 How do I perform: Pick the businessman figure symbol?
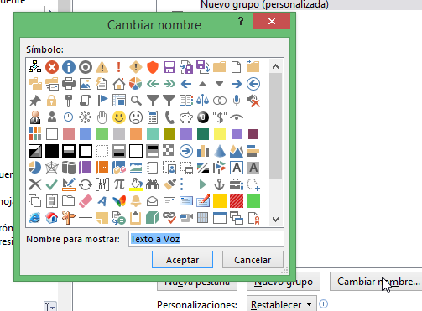point(35,117)
